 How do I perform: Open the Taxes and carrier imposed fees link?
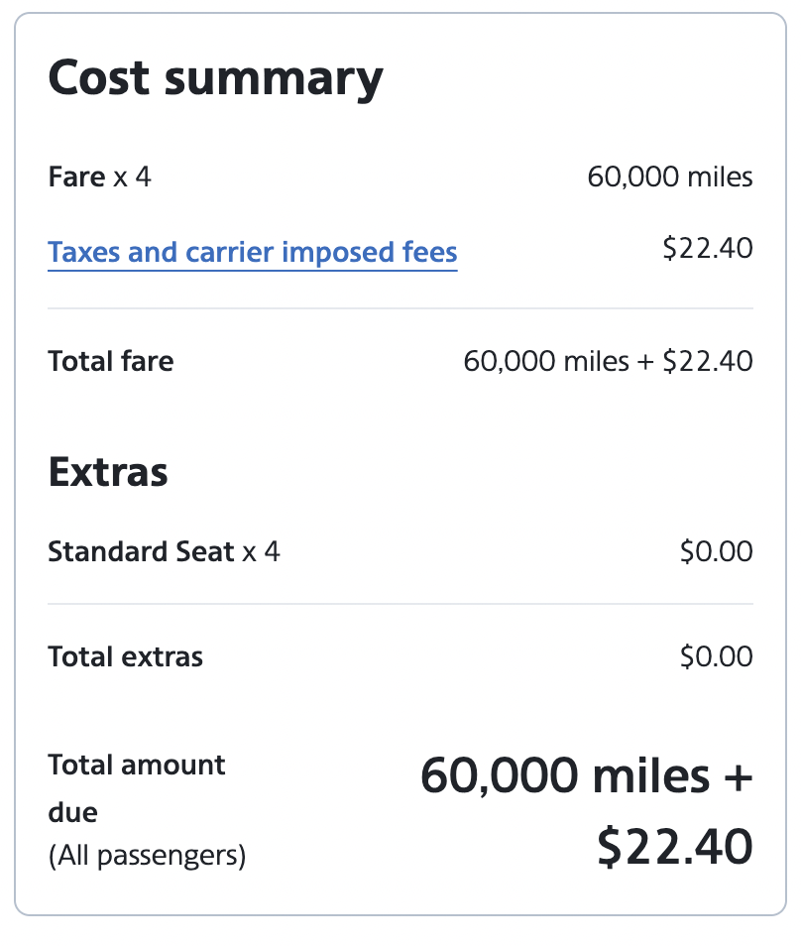click(252, 252)
